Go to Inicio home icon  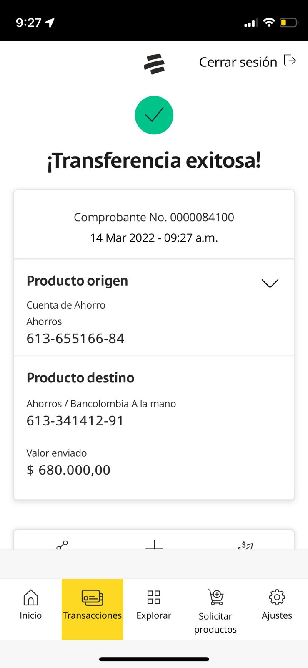[31, 597]
